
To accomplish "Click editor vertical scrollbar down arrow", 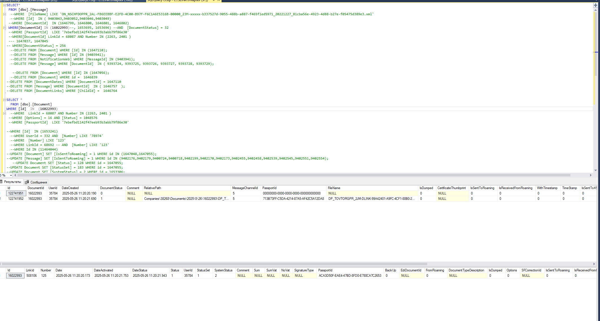I will [x=595, y=170].
